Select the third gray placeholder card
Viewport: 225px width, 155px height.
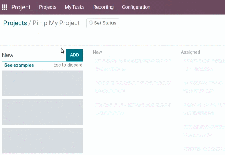tap(42, 141)
